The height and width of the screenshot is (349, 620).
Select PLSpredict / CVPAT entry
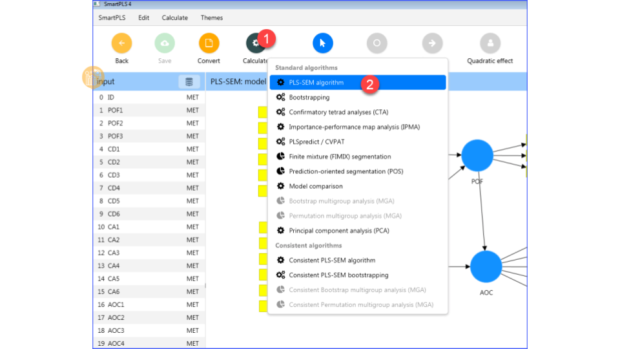coord(358,142)
